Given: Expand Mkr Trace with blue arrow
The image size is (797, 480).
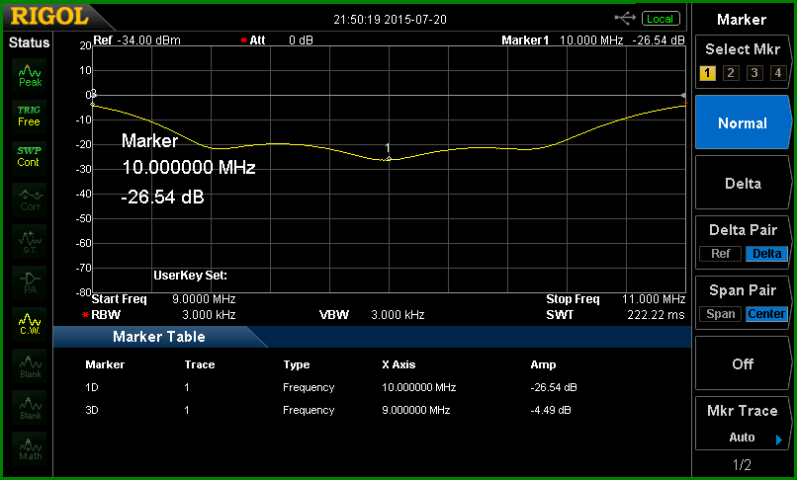Looking at the screenshot, I should click(778, 440).
